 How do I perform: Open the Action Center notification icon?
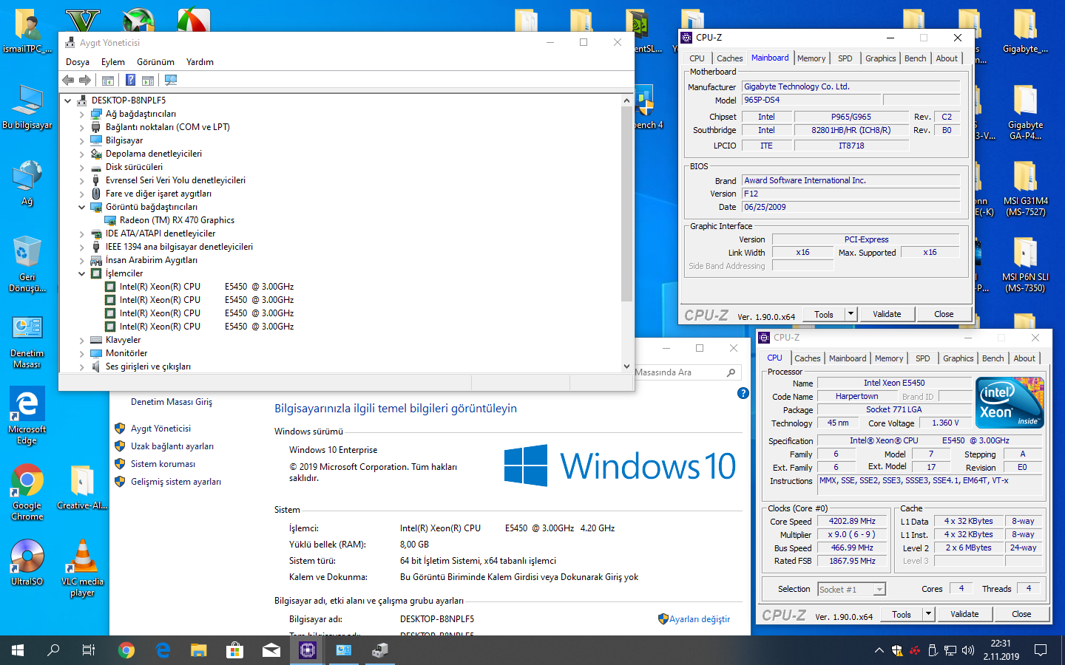click(x=1041, y=650)
